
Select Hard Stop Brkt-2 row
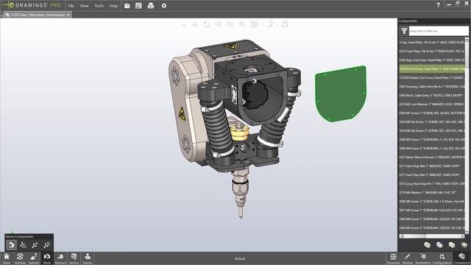tap(432, 174)
